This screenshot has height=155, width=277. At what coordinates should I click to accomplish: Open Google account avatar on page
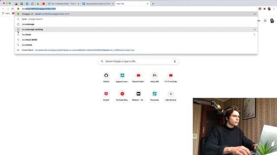(272, 21)
